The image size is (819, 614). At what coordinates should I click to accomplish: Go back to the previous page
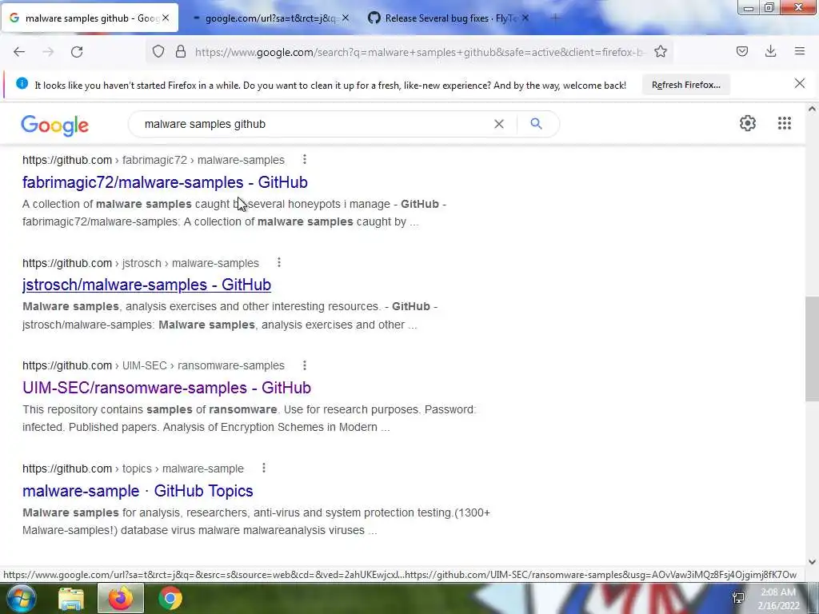(19, 52)
